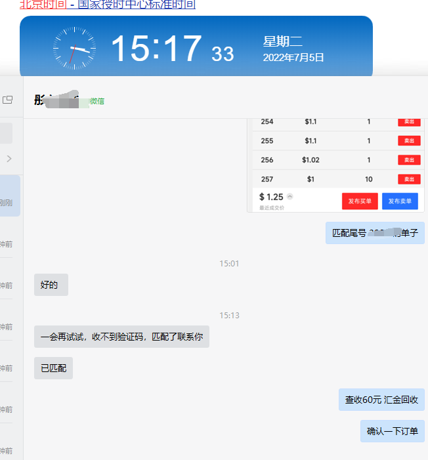This screenshot has height=460, width=428.
Task: Expand the chevron next to $1.25 price
Action: (x=290, y=197)
